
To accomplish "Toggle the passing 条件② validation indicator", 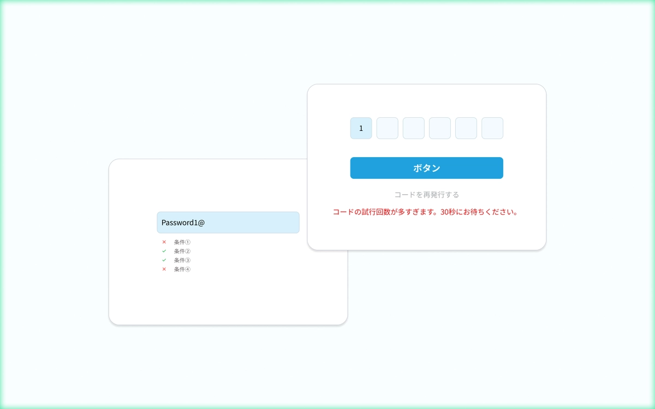I will (164, 251).
